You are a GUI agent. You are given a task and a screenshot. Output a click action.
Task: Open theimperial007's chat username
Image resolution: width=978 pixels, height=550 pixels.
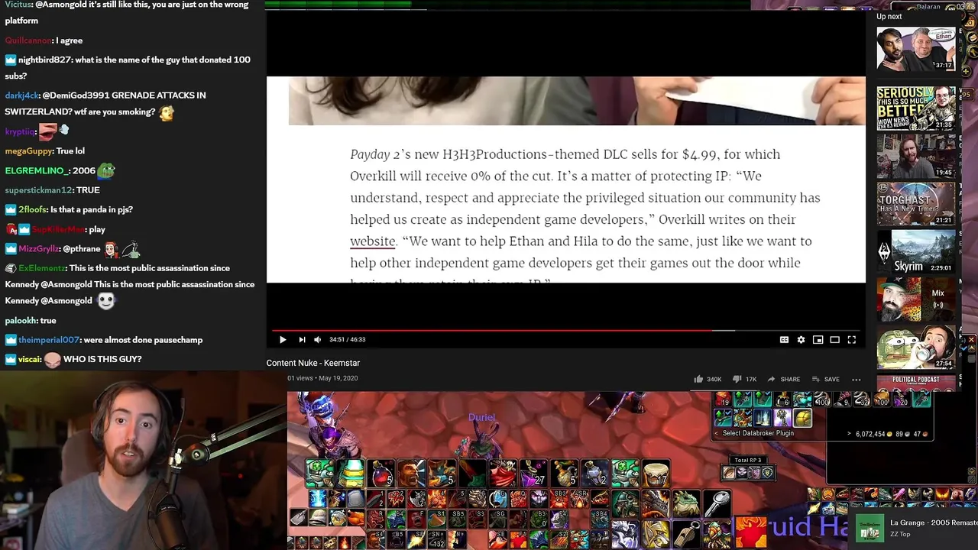[x=49, y=340]
